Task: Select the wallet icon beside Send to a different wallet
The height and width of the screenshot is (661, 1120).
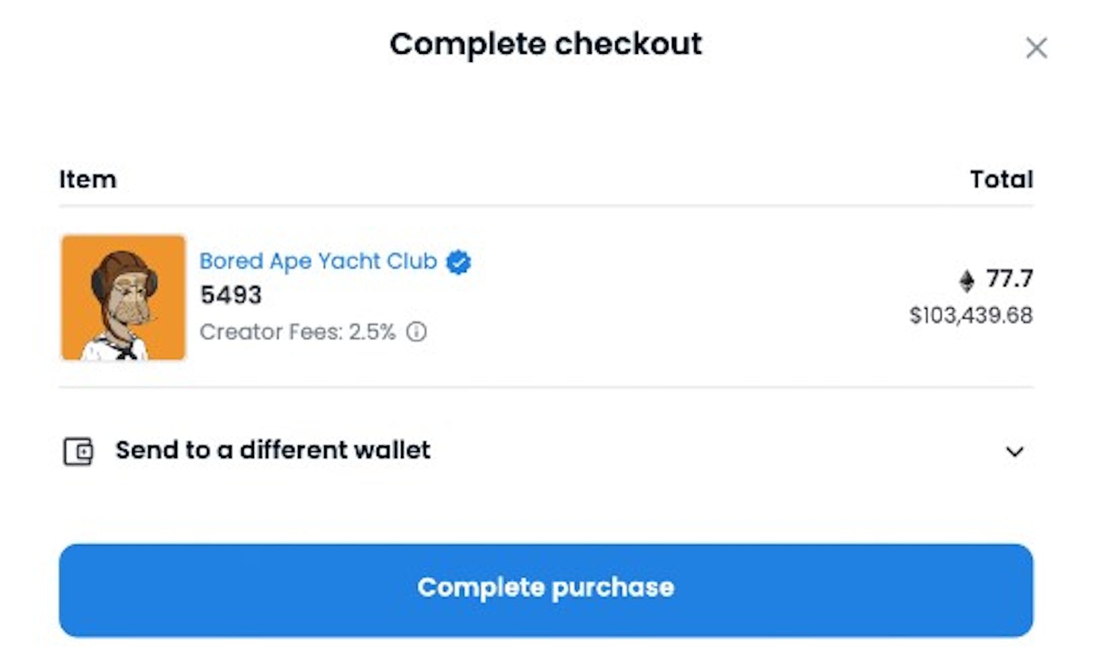Action: [x=76, y=451]
